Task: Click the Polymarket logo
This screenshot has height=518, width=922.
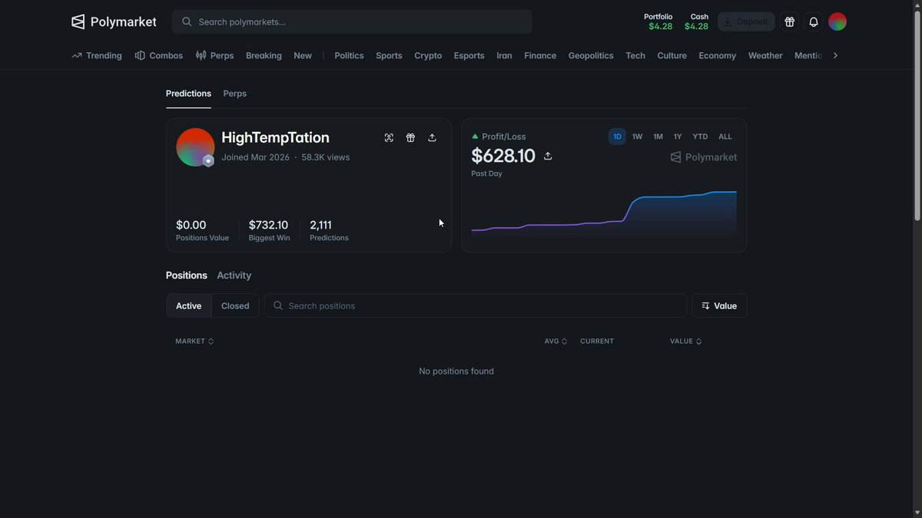Action: pos(114,21)
